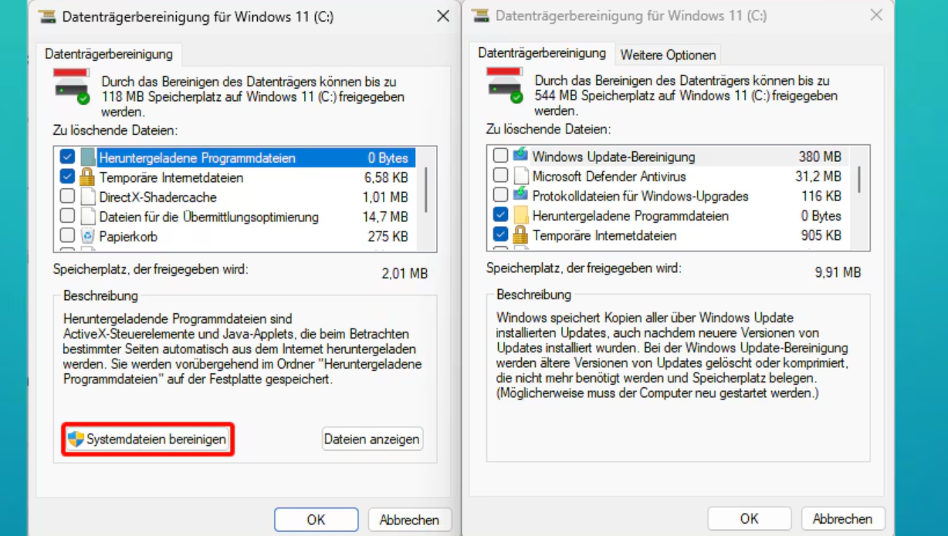Select the 1,01 MB size entry
This screenshot has height=536, width=948.
click(x=385, y=197)
